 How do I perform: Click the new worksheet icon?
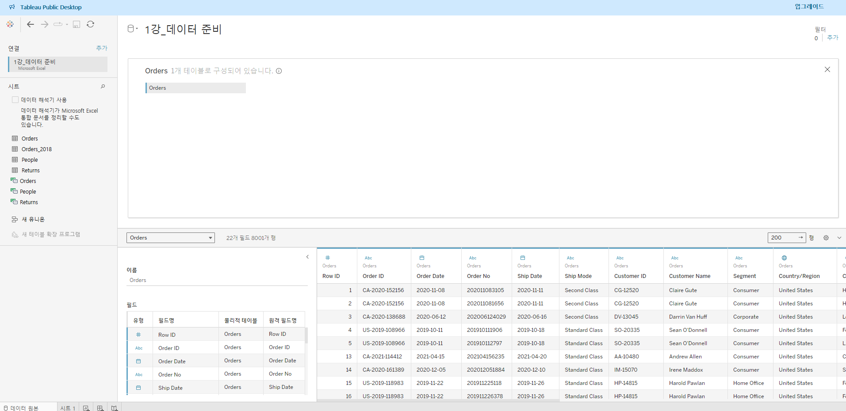86,407
